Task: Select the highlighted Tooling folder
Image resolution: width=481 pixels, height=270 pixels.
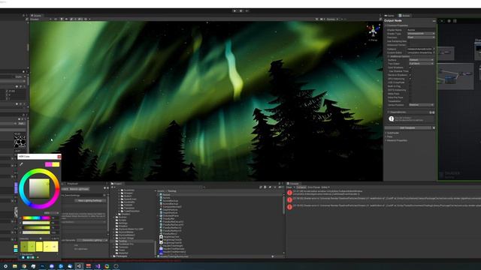Action: 123,241
